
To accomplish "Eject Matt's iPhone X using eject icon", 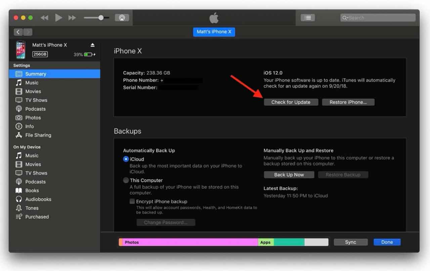I will point(93,45).
